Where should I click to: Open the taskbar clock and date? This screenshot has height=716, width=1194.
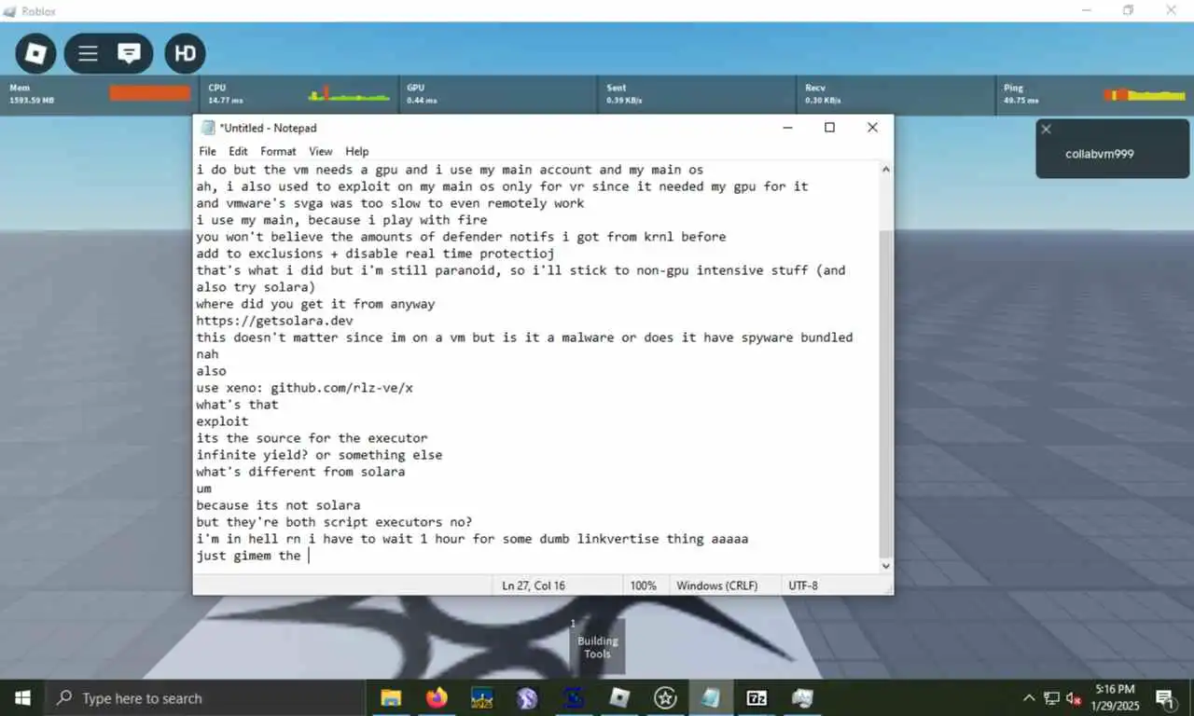[1116, 697]
